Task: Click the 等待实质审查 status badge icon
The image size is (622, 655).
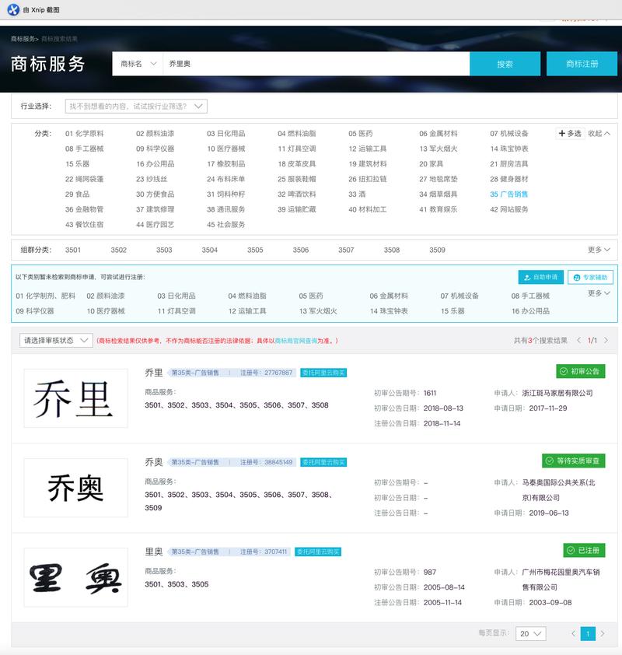Action: (549, 461)
